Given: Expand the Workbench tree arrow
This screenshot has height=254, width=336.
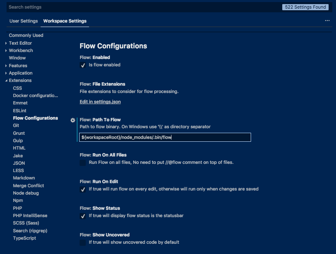Looking at the screenshot, I should 6,50.
